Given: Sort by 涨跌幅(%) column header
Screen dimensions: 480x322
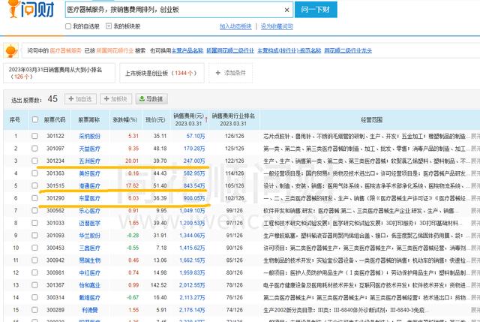Looking at the screenshot, I should 125,120.
